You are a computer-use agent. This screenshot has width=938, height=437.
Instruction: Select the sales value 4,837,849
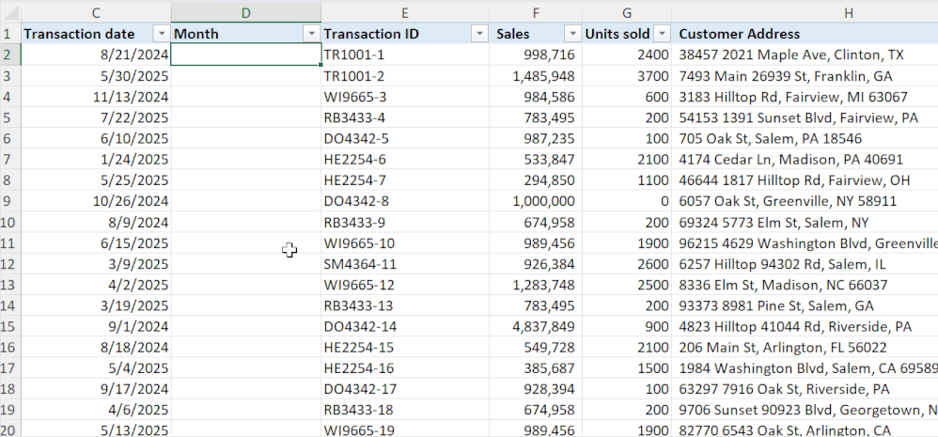click(536, 327)
